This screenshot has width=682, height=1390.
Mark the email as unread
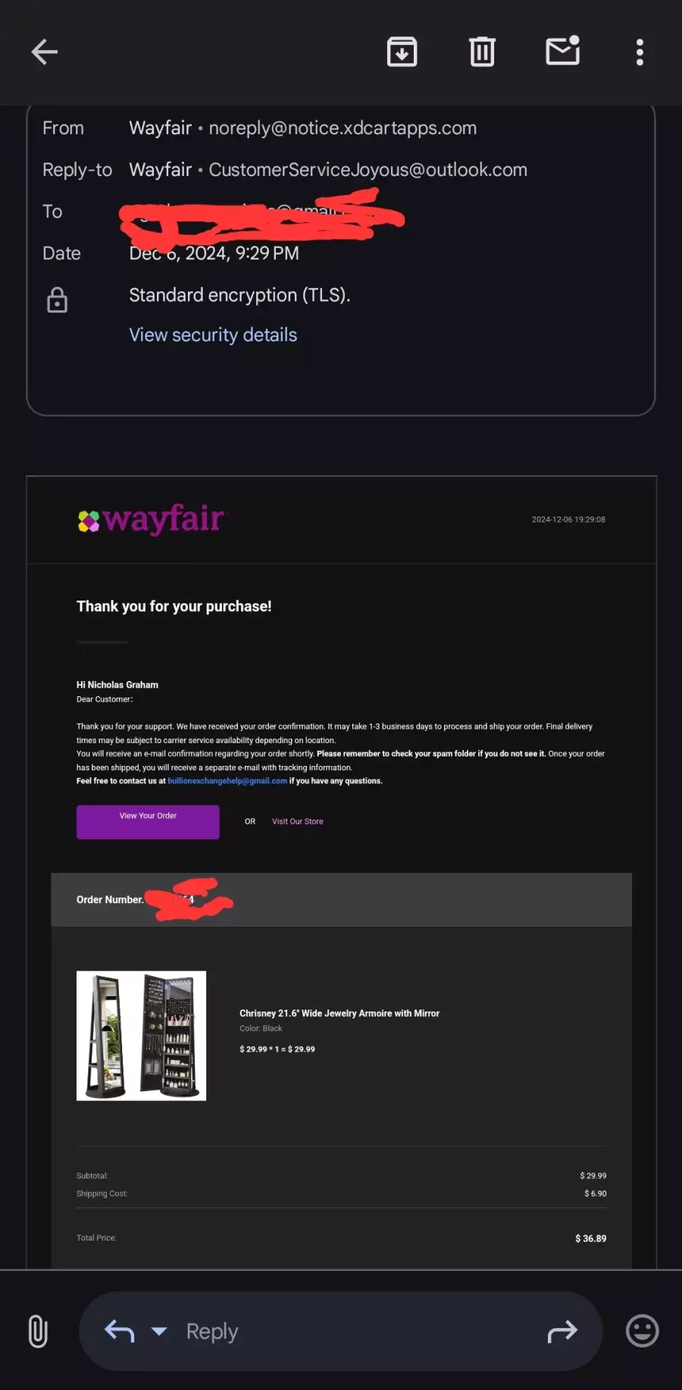click(563, 50)
